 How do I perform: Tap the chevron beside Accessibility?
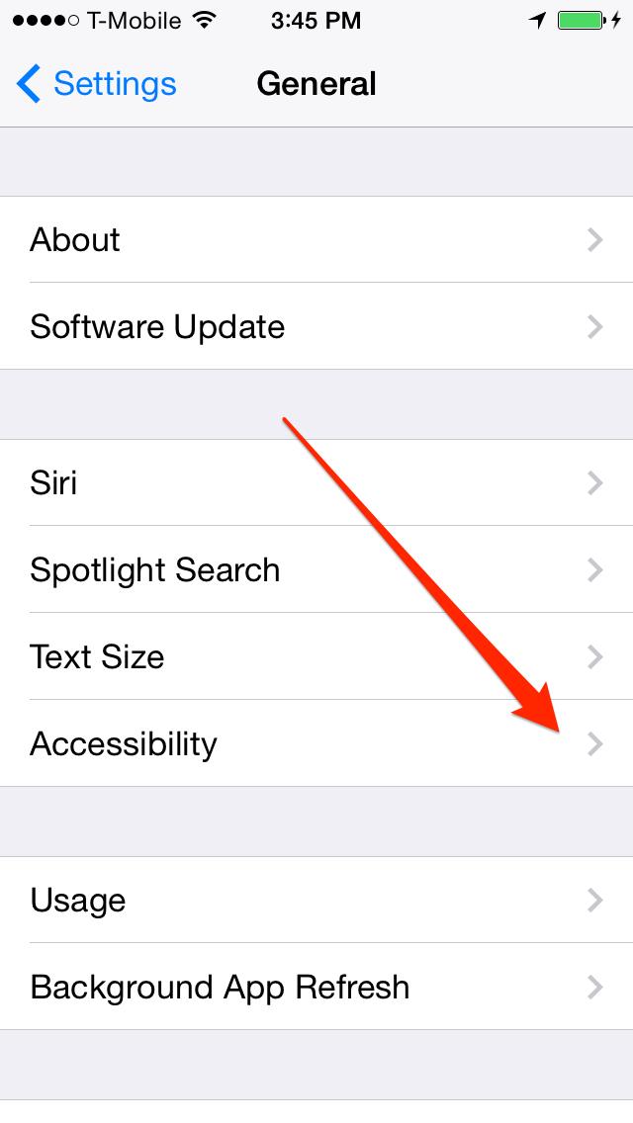(x=594, y=743)
